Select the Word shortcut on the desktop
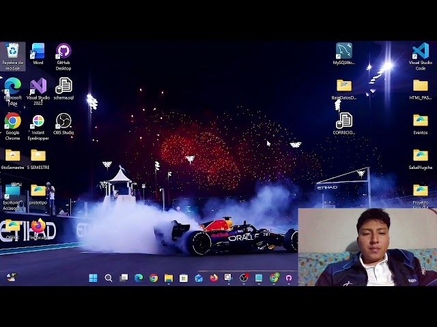This screenshot has height=327, width=437. [x=38, y=54]
